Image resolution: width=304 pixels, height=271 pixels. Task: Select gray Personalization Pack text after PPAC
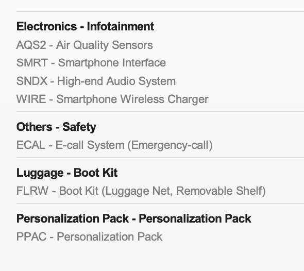(110, 236)
